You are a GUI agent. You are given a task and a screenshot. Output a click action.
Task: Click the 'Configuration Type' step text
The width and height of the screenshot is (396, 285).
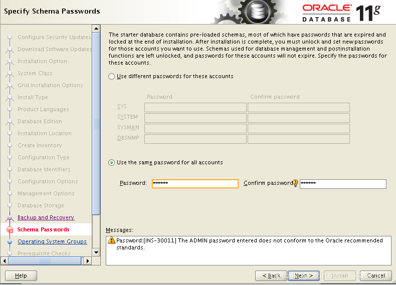coord(44,157)
